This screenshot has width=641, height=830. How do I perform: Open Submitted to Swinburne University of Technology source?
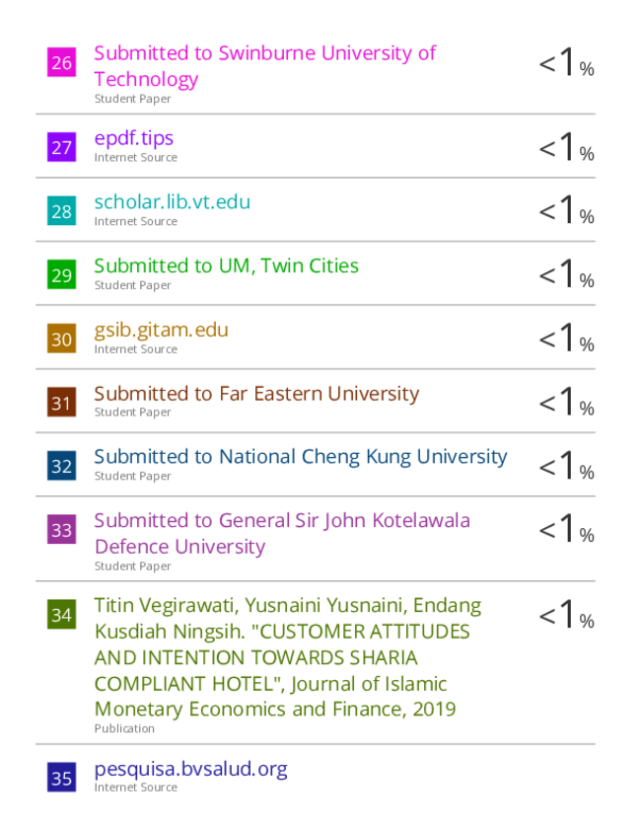(265, 66)
